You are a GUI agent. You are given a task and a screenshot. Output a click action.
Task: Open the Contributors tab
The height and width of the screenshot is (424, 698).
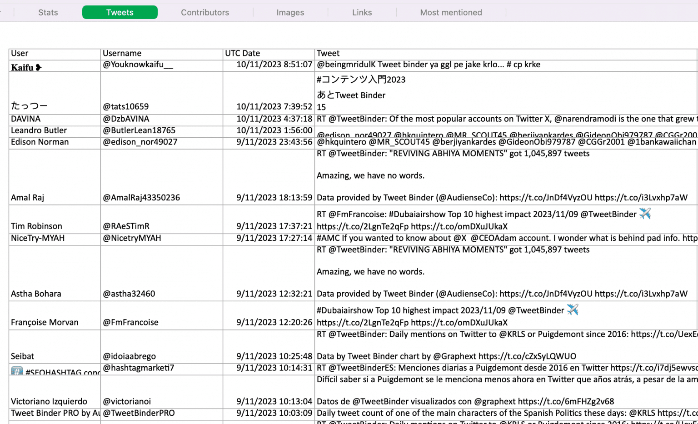click(x=205, y=12)
